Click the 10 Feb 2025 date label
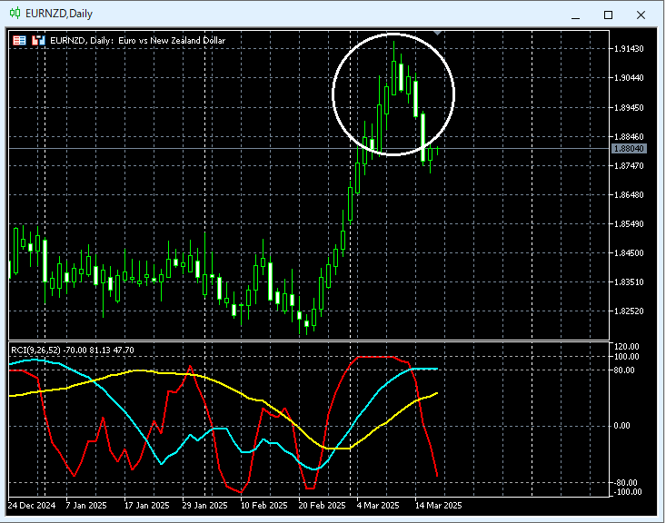This screenshot has width=666, height=523. tap(263, 506)
